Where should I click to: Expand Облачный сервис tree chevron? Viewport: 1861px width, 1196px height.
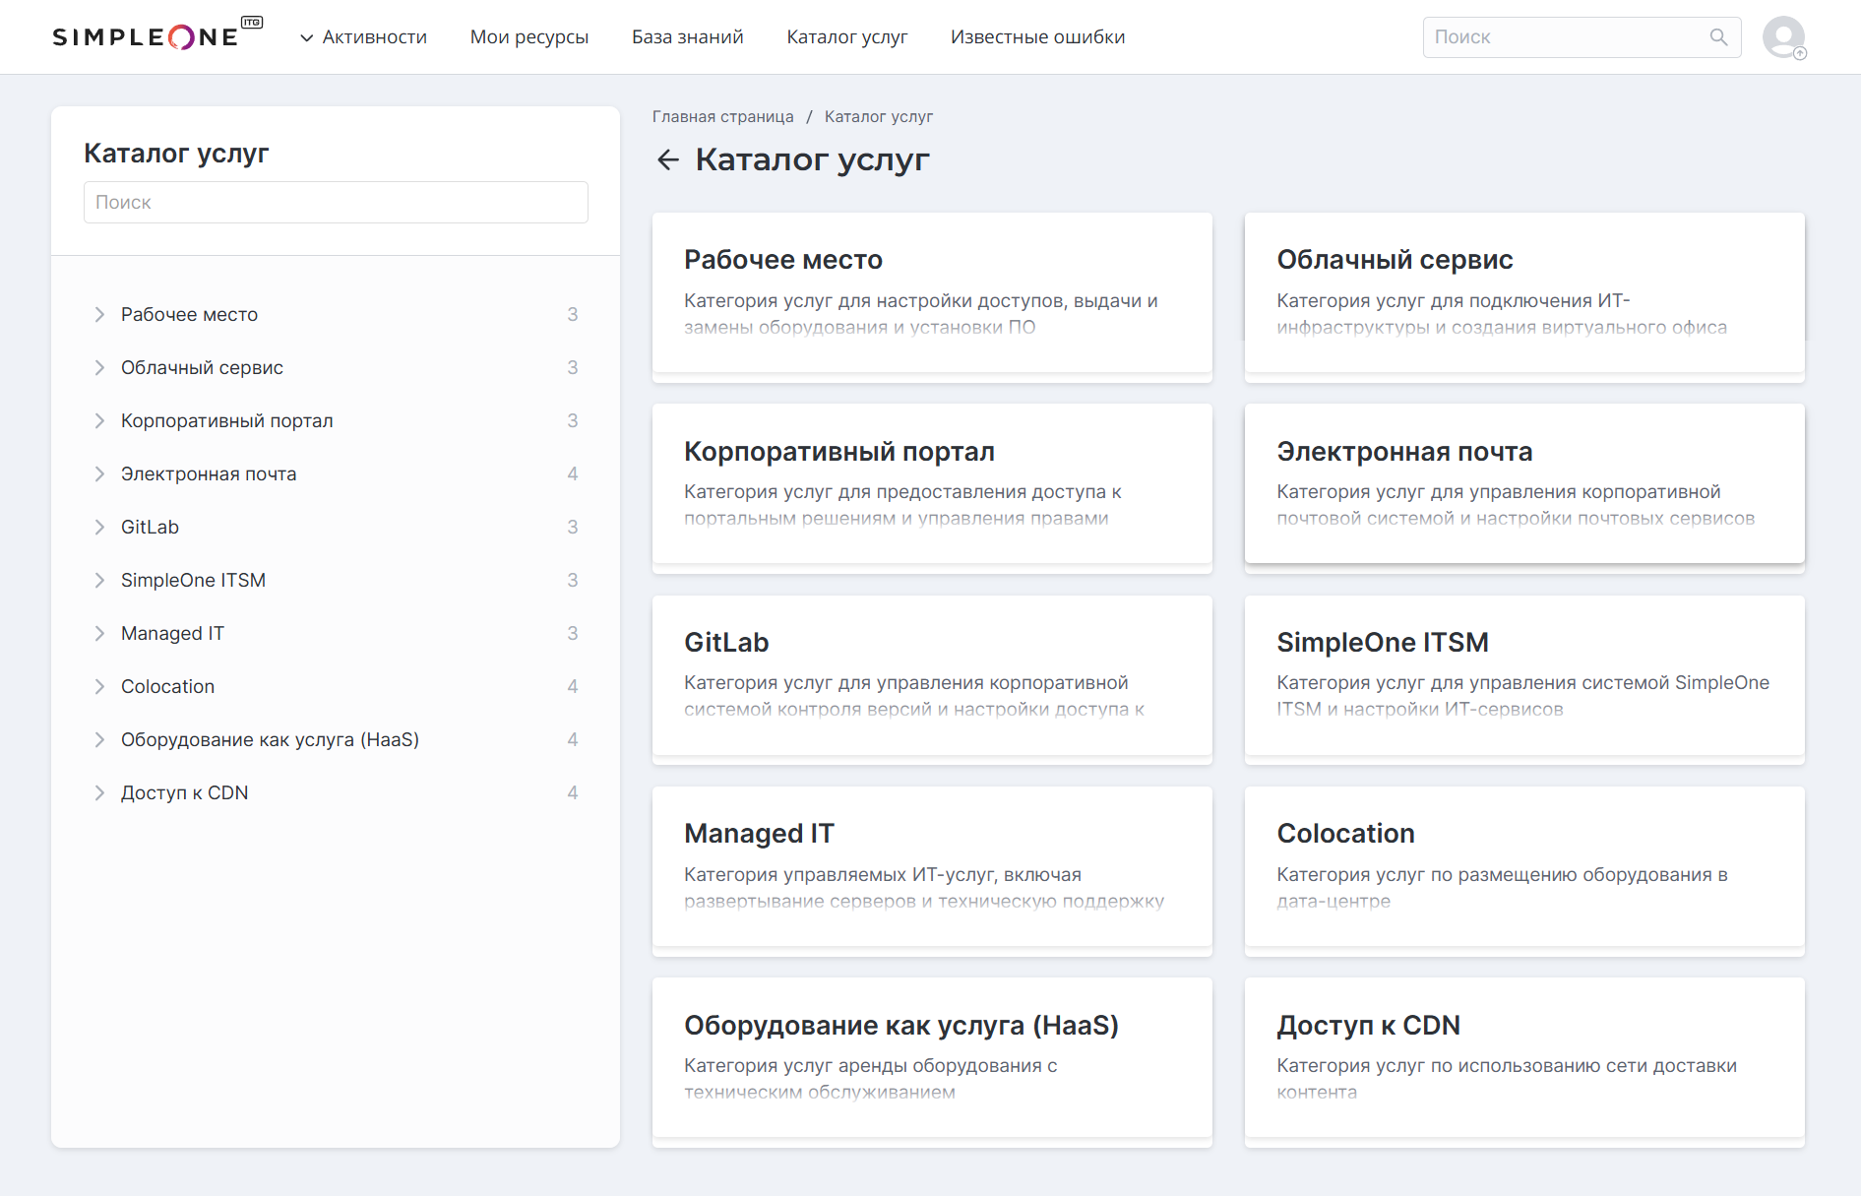(x=99, y=367)
